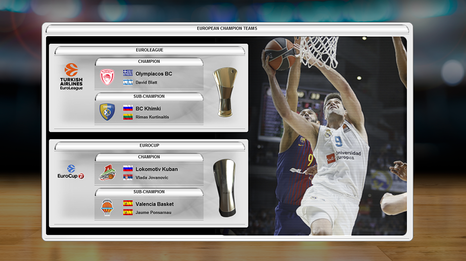The height and width of the screenshot is (261, 466).
Task: Select the Olympiacos BC team name
Action: pos(154,74)
